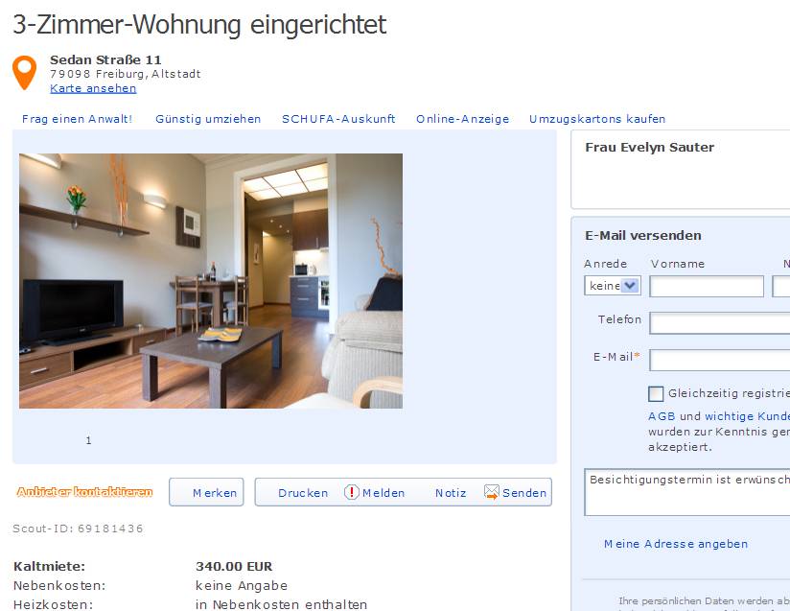Screen dimensions: 790x611
Task: Click the Merken button
Action: coord(206,492)
